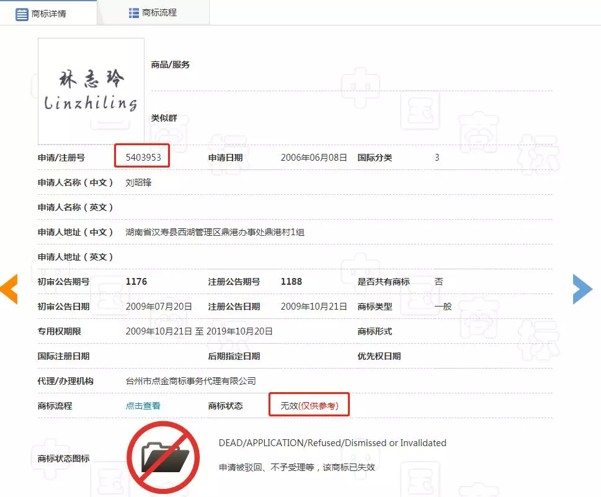Click preliminary announcement issue number 1176
The image size is (601, 497).
(136, 282)
